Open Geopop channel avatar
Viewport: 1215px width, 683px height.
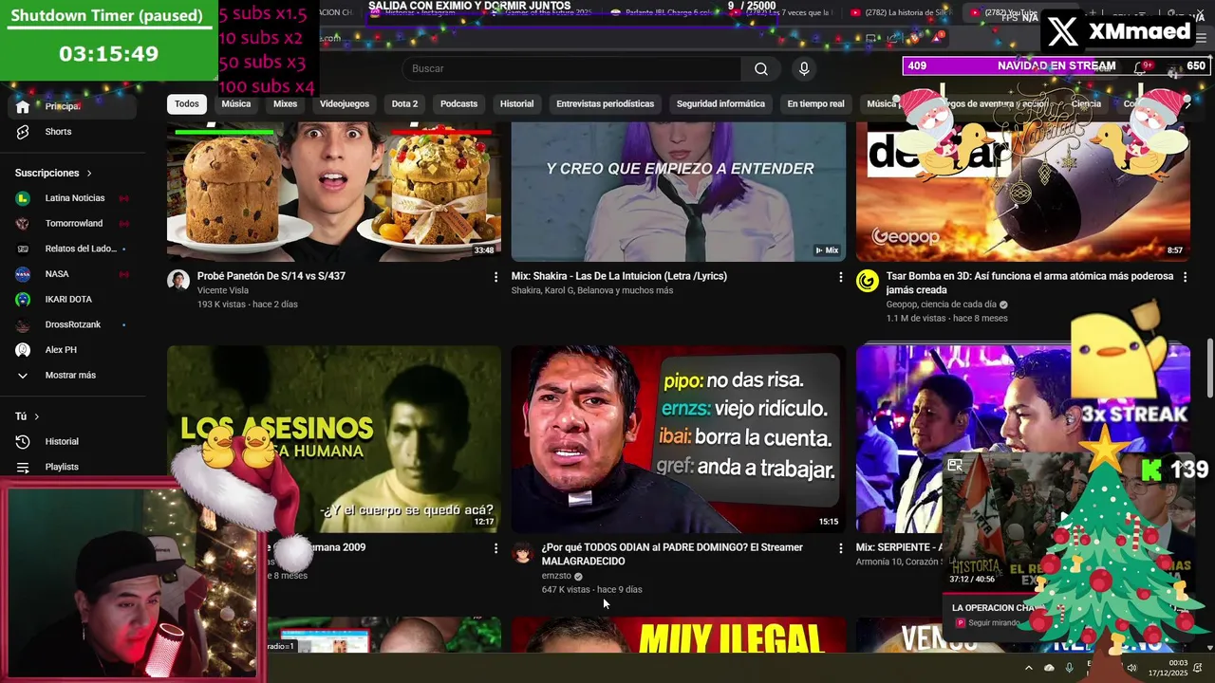pyautogui.click(x=868, y=280)
